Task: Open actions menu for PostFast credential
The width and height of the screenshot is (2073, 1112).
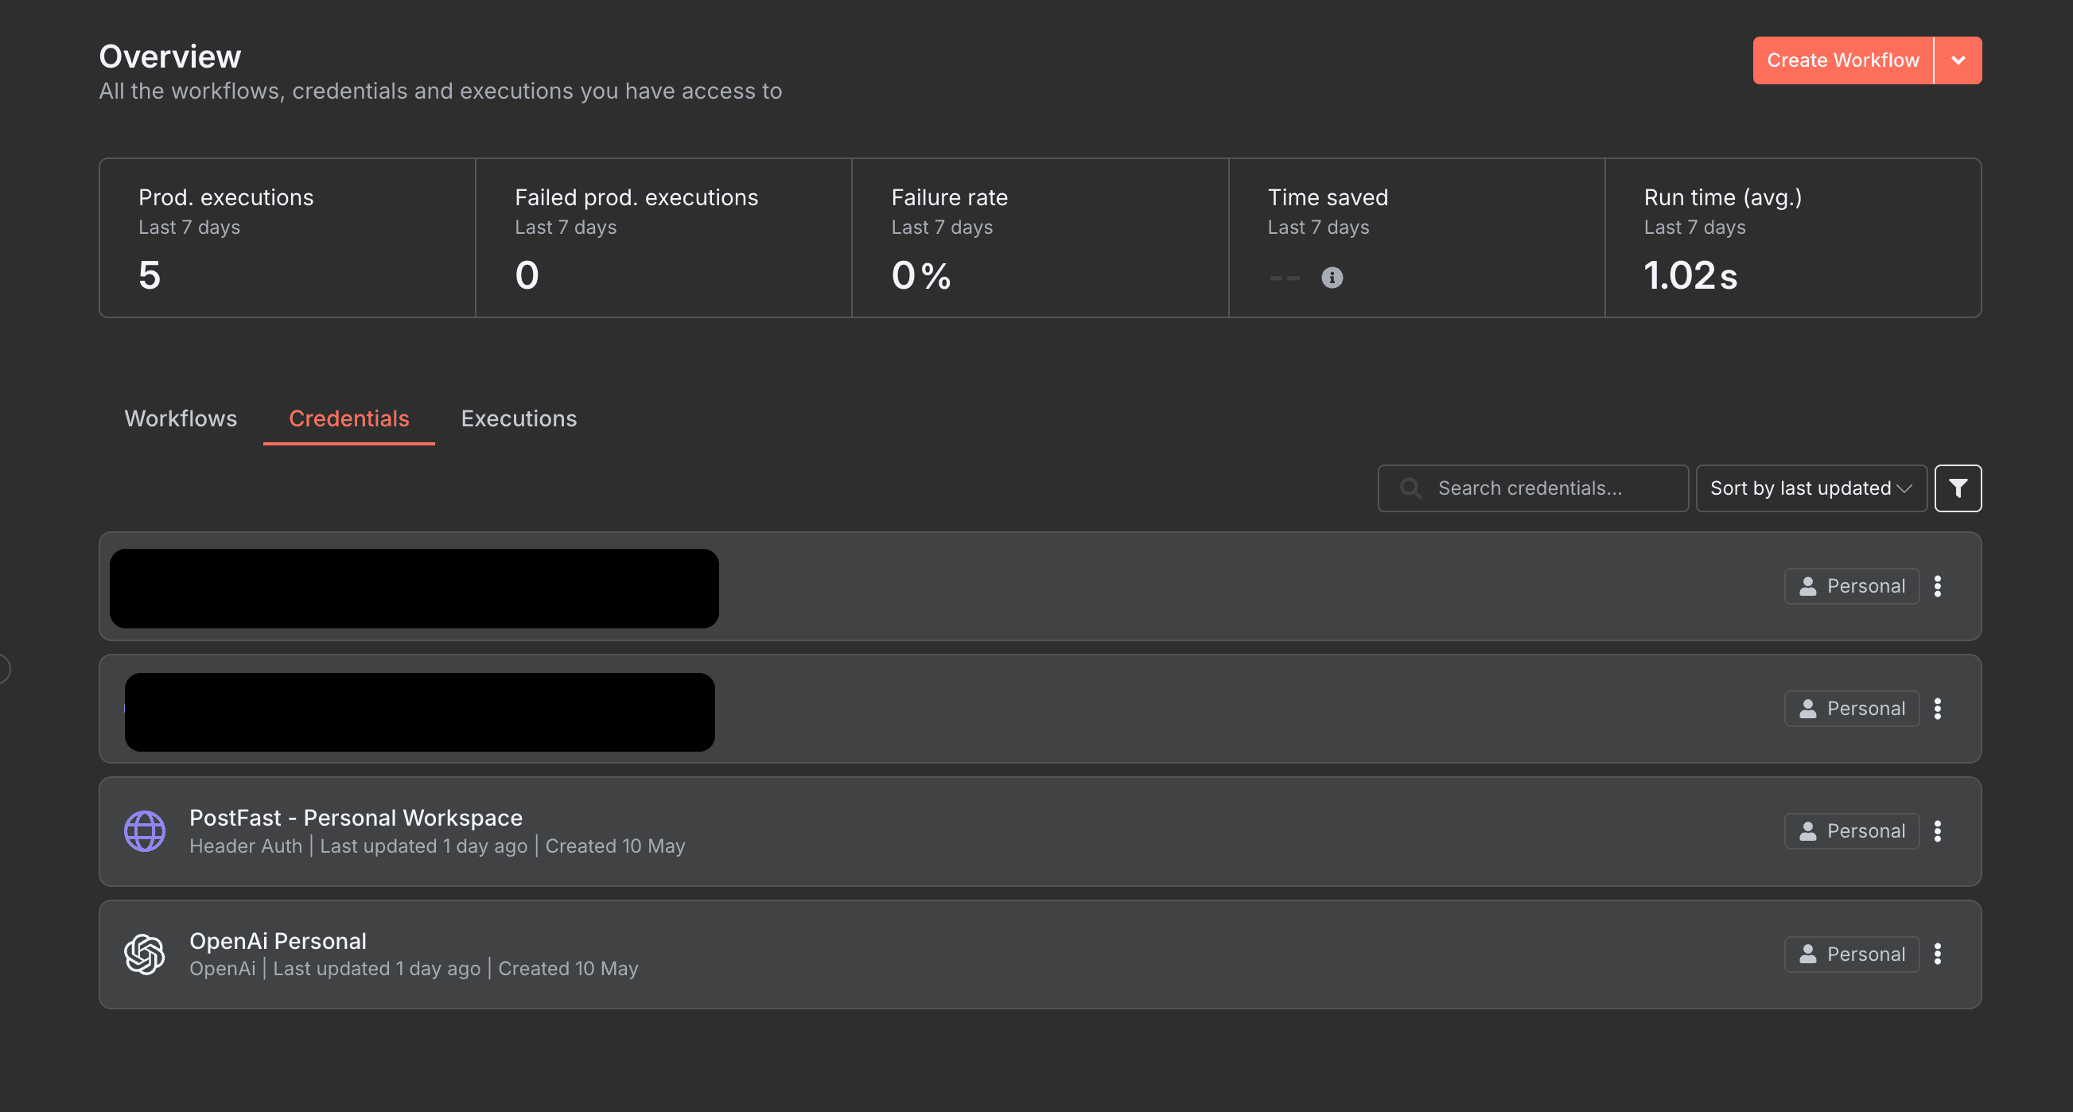Action: [1938, 831]
